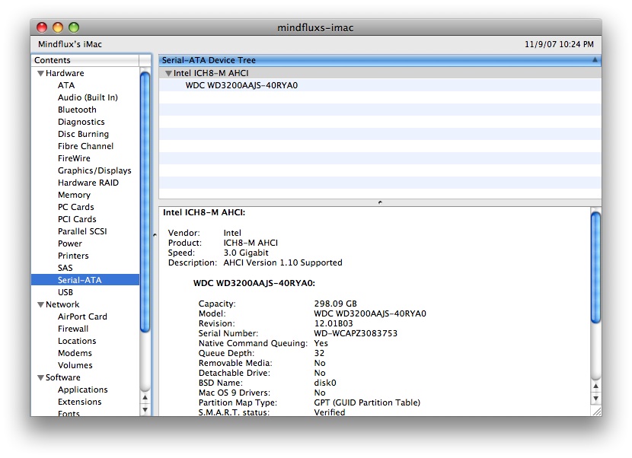The height and width of the screenshot is (458, 632).
Task: Click the BSD name value disk0
Action: pos(325,383)
